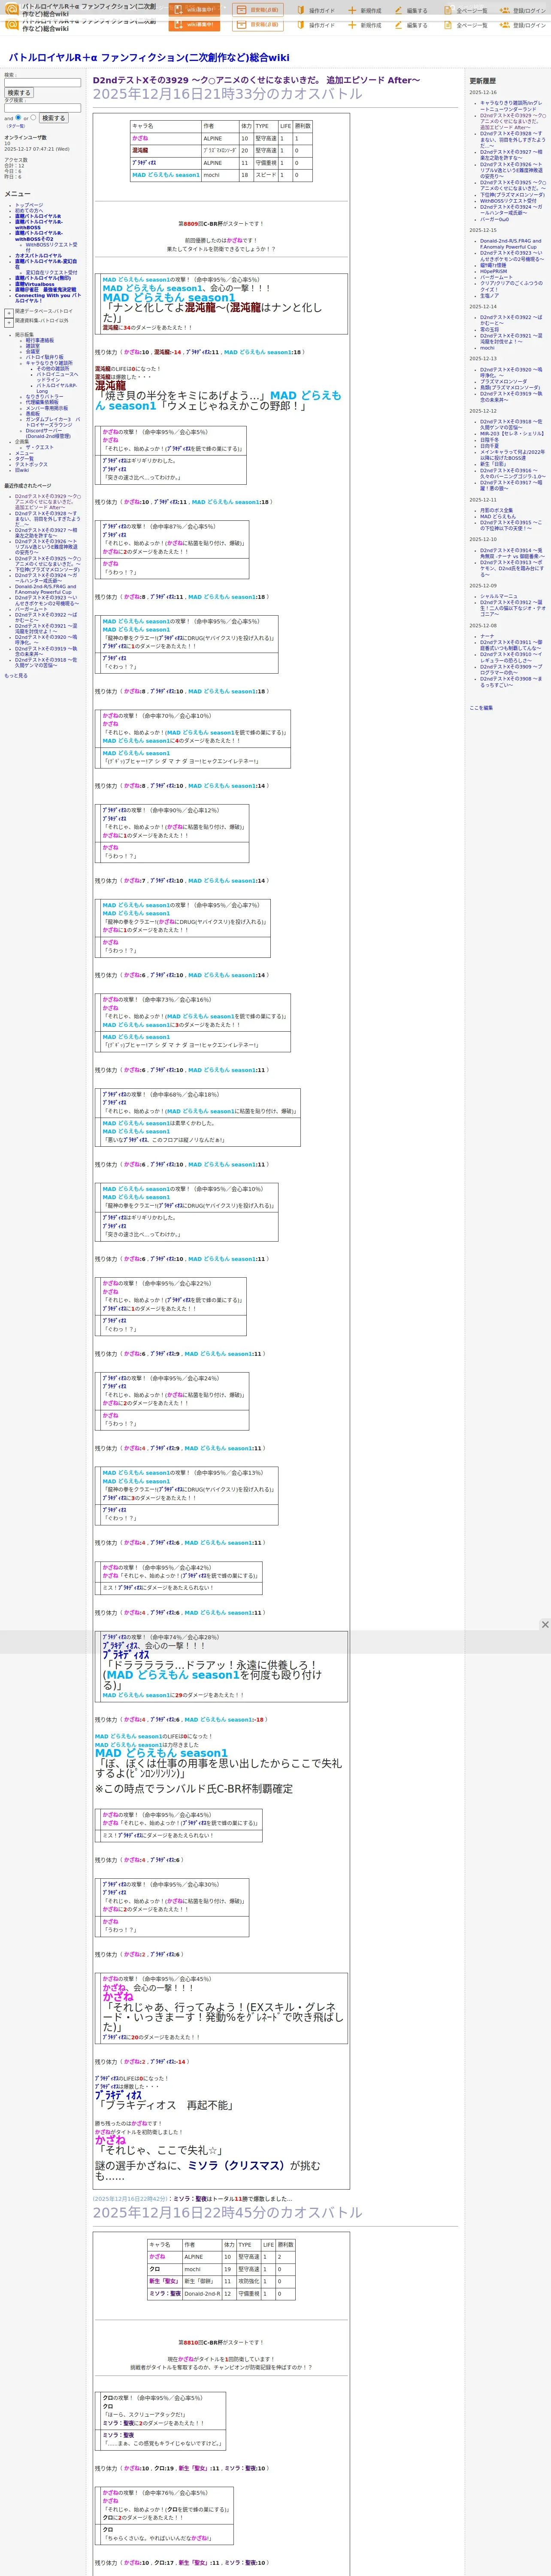The height and width of the screenshot is (2576, 551).
Task: Select the 'or' search radio button
Action: 33,118
